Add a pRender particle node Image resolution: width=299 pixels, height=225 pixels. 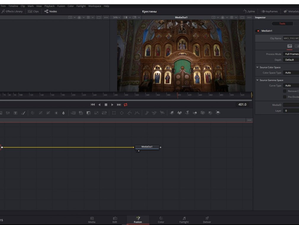162,113
